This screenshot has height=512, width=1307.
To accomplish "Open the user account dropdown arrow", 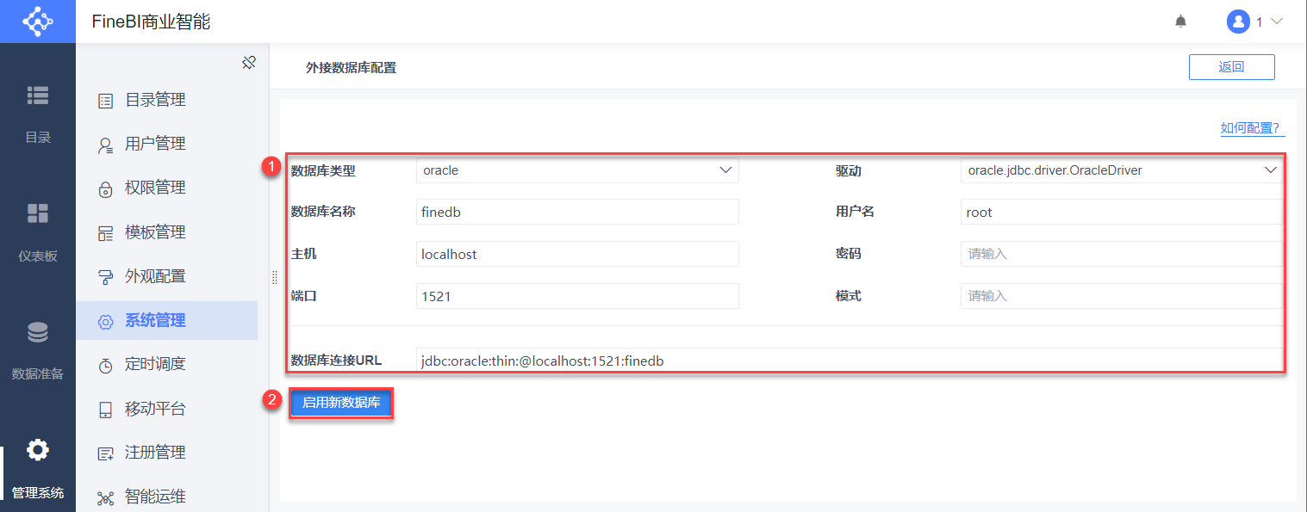I will pyautogui.click(x=1276, y=22).
